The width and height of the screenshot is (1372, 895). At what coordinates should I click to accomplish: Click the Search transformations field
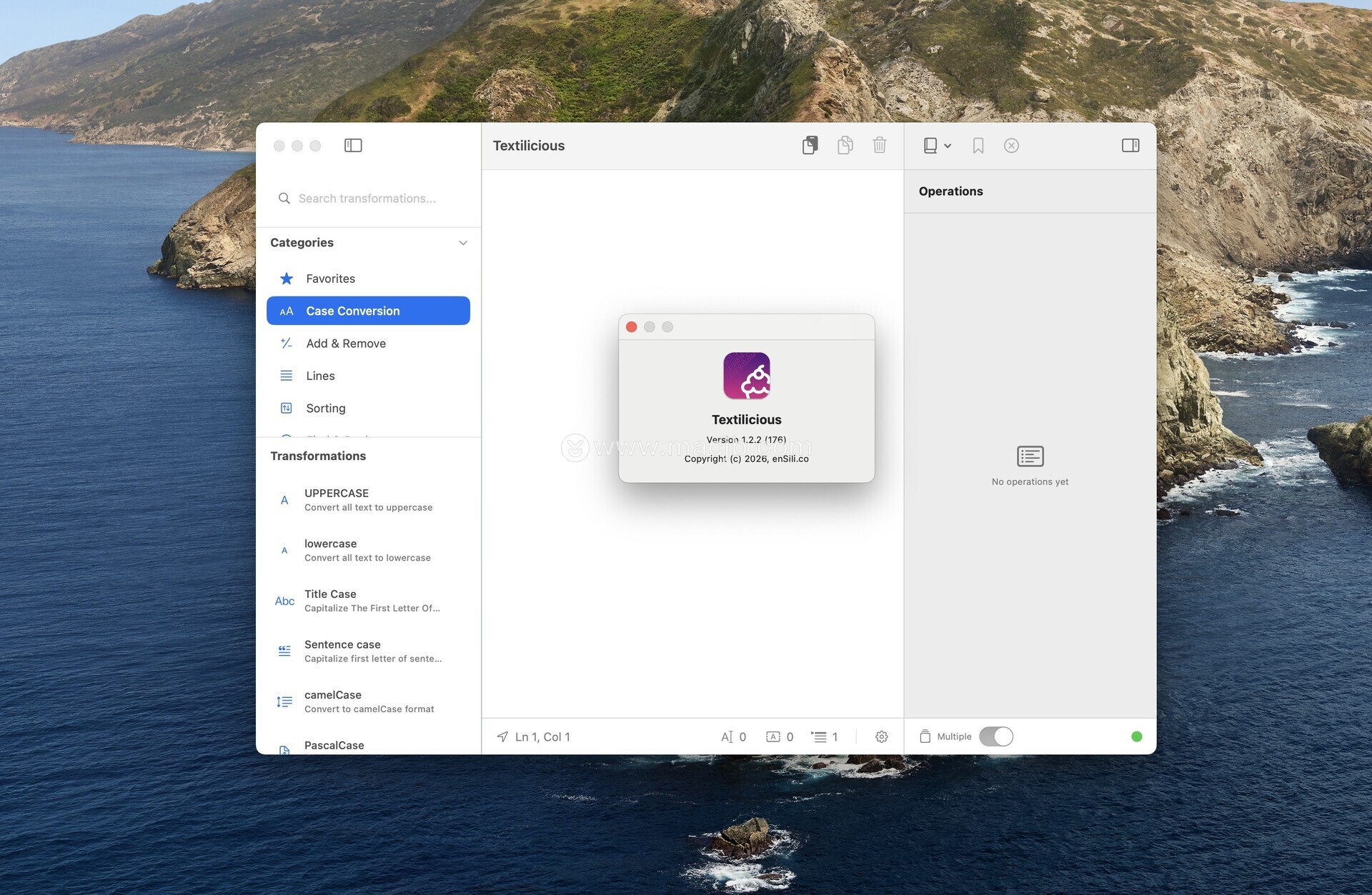point(367,199)
